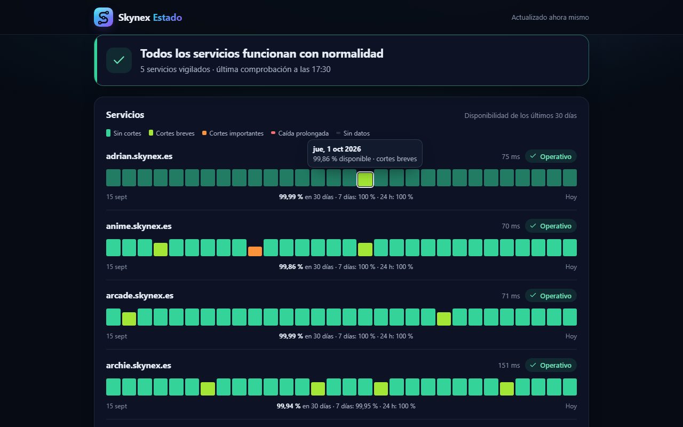The width and height of the screenshot is (683, 427).
Task: Click the 'jue, 1 oct 2026' tooltip date
Action: (x=337, y=149)
